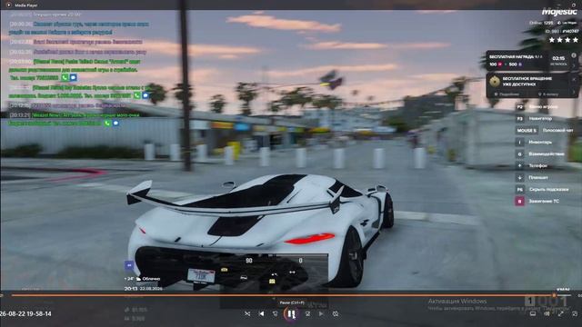582x327 pixels.
Task: Click the 02:15 reward timer
Action: click(x=558, y=58)
